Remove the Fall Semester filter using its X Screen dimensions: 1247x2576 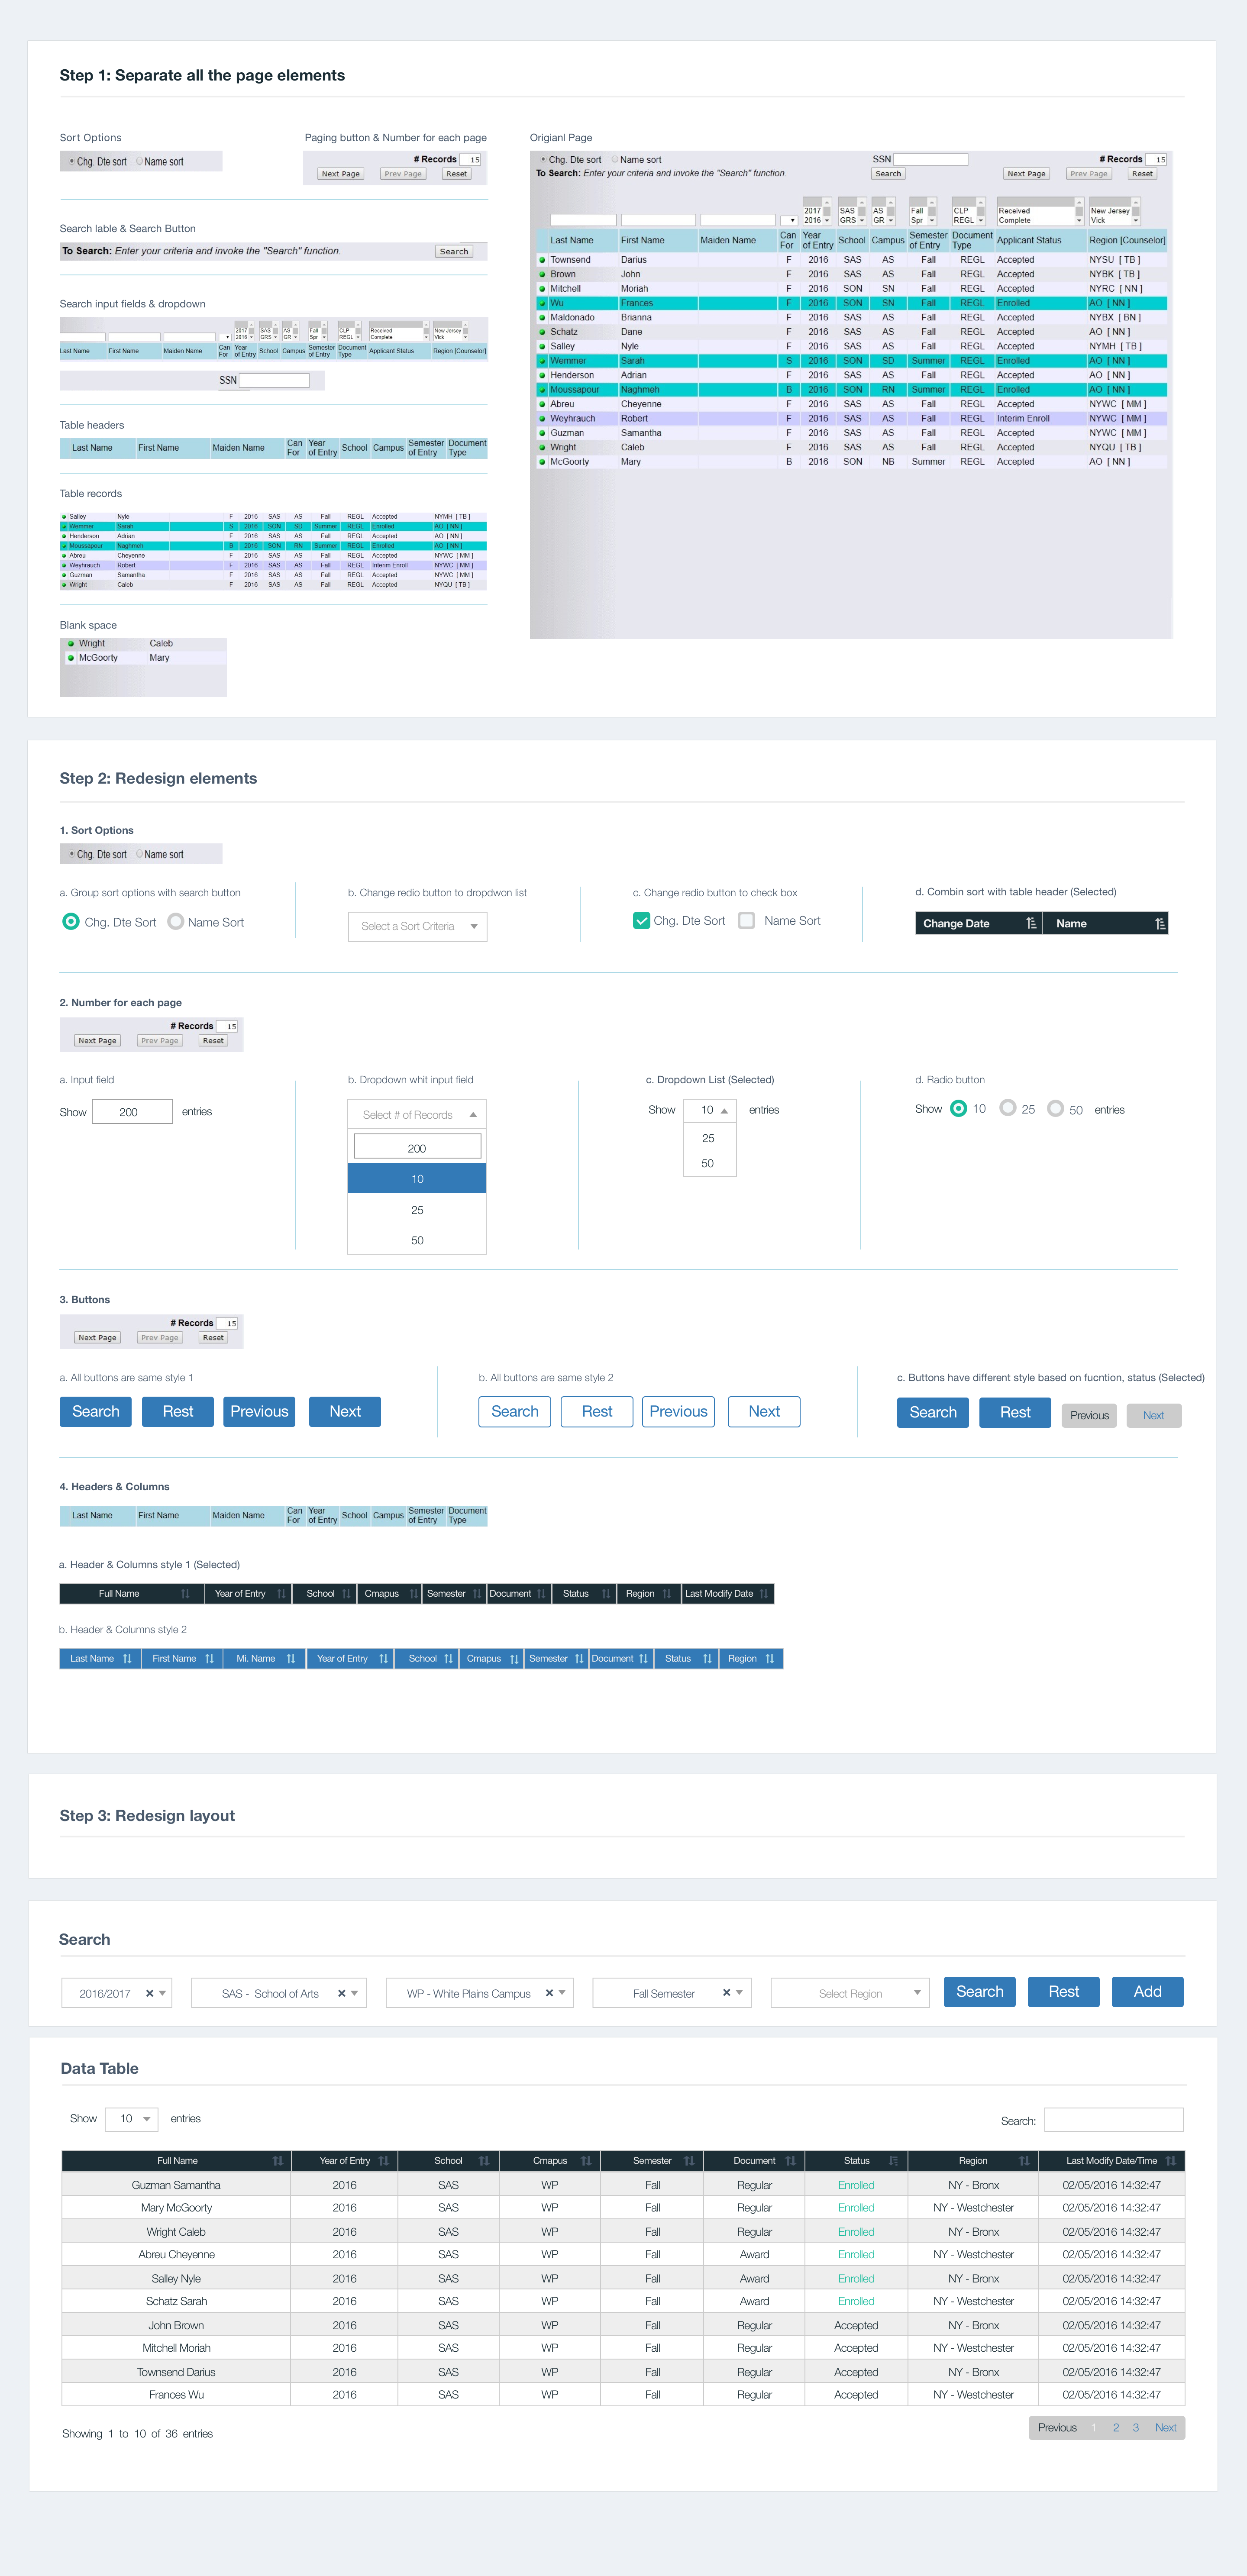726,1993
